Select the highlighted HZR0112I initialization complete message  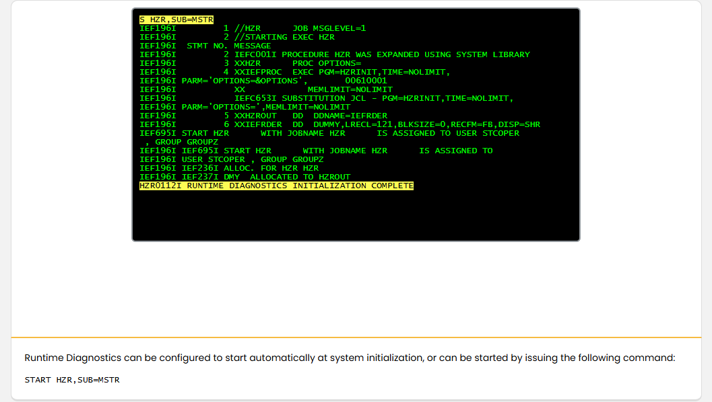[x=276, y=186]
